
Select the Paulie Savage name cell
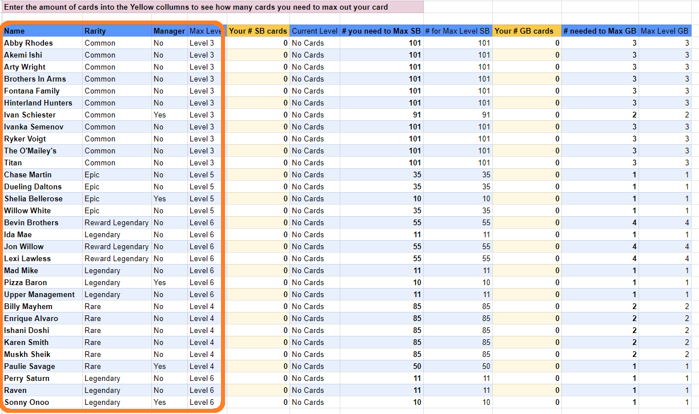pyautogui.click(x=43, y=366)
